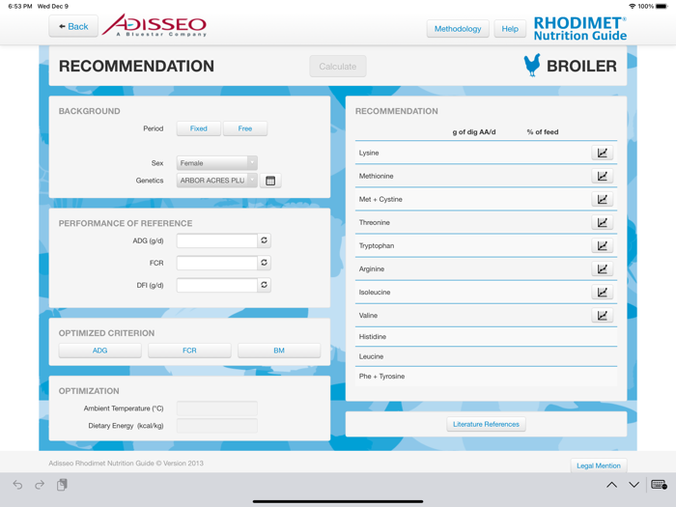This screenshot has width=676, height=507.
Task: Tap the undo arrow in bottom toolbar
Action: [x=17, y=485]
